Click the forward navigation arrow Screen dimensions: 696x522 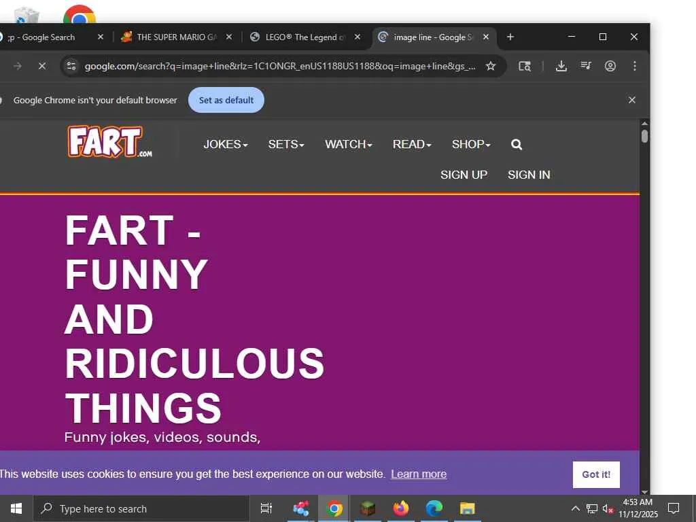(17, 66)
